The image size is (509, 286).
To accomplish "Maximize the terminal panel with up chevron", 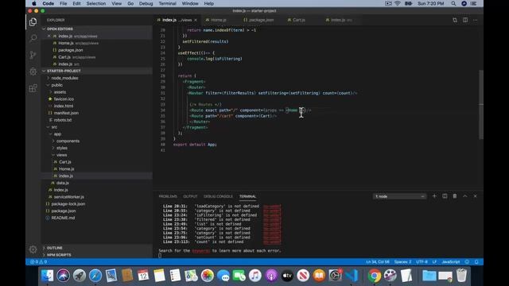I will pos(464,196).
